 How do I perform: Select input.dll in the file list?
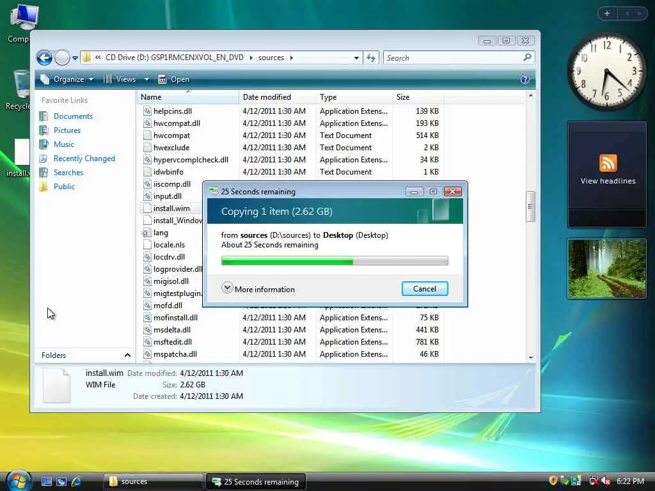point(168,196)
